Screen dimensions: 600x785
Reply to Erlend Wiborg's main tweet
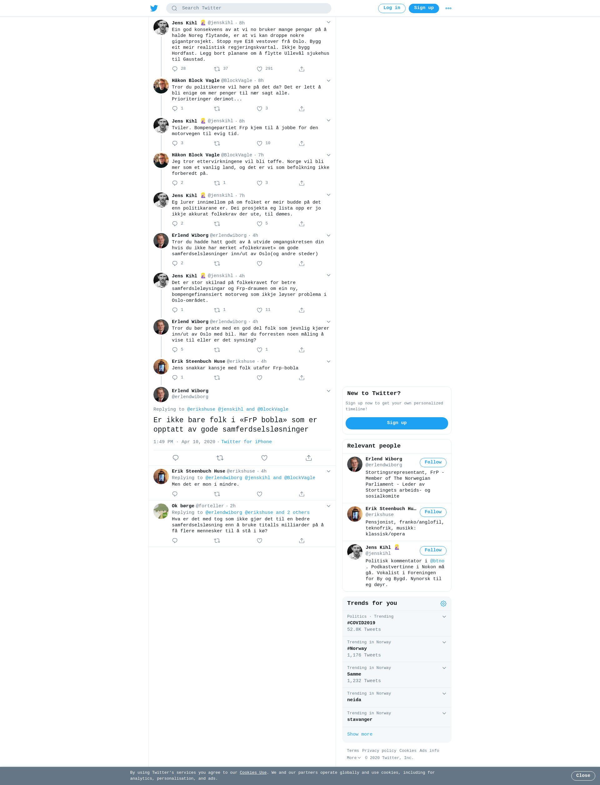point(175,458)
